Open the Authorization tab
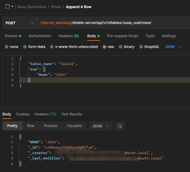Screen dimensions: 190x172 click(x=40, y=36)
